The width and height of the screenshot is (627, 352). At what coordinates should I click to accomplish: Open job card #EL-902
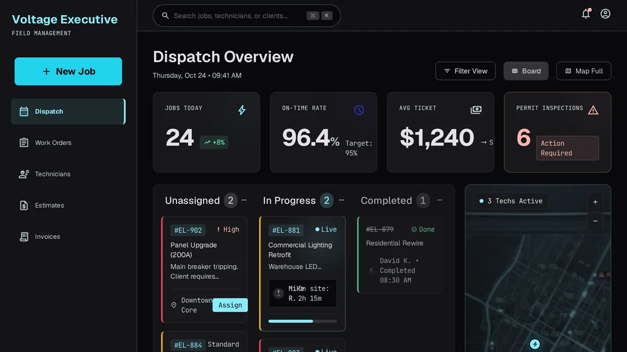[204, 270]
